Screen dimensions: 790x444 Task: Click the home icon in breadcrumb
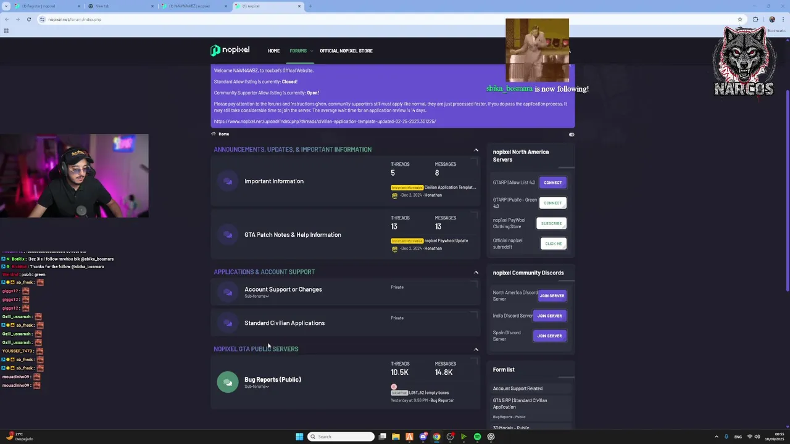(214, 134)
